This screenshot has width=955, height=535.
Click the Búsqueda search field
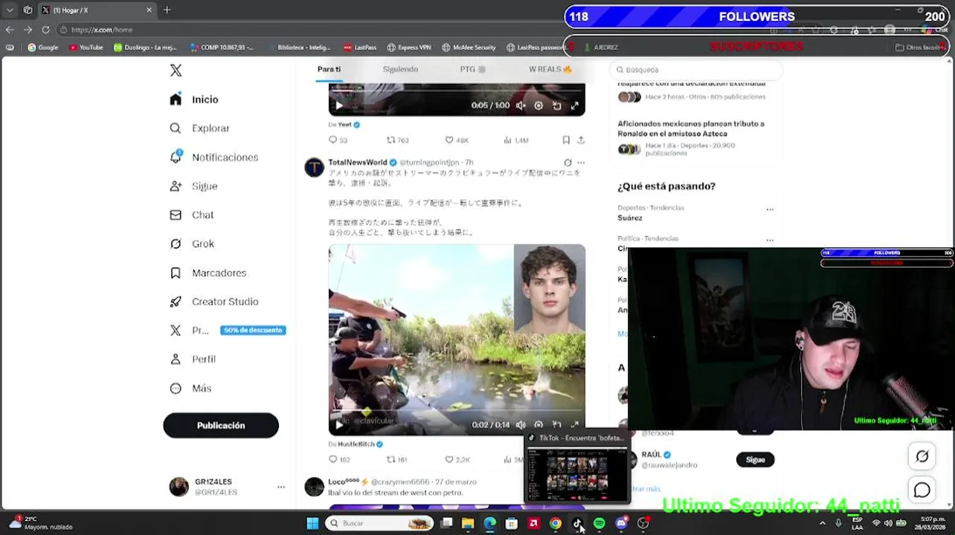tap(697, 70)
